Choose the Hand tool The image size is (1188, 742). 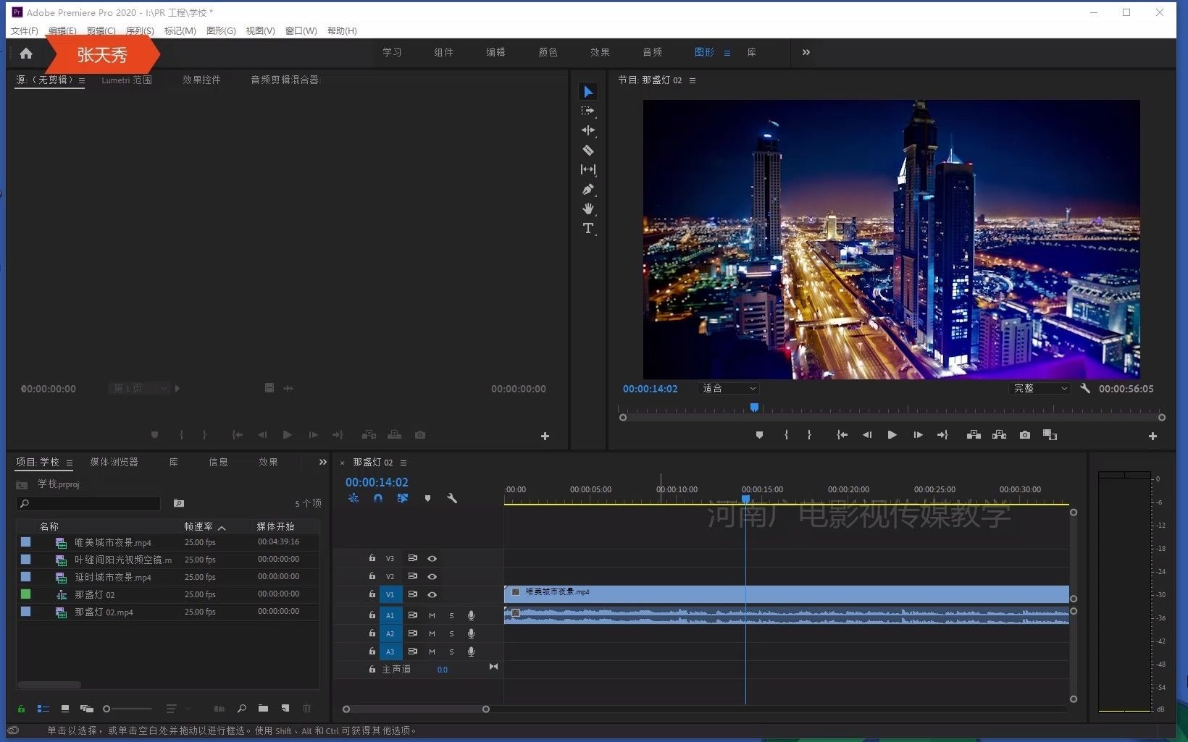pyautogui.click(x=588, y=209)
